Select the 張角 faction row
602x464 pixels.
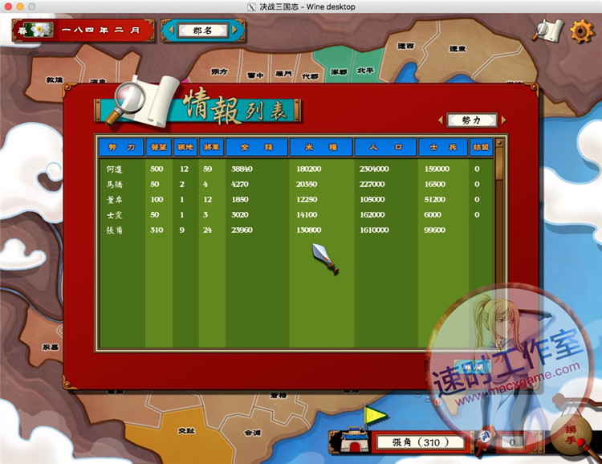[x=295, y=230]
